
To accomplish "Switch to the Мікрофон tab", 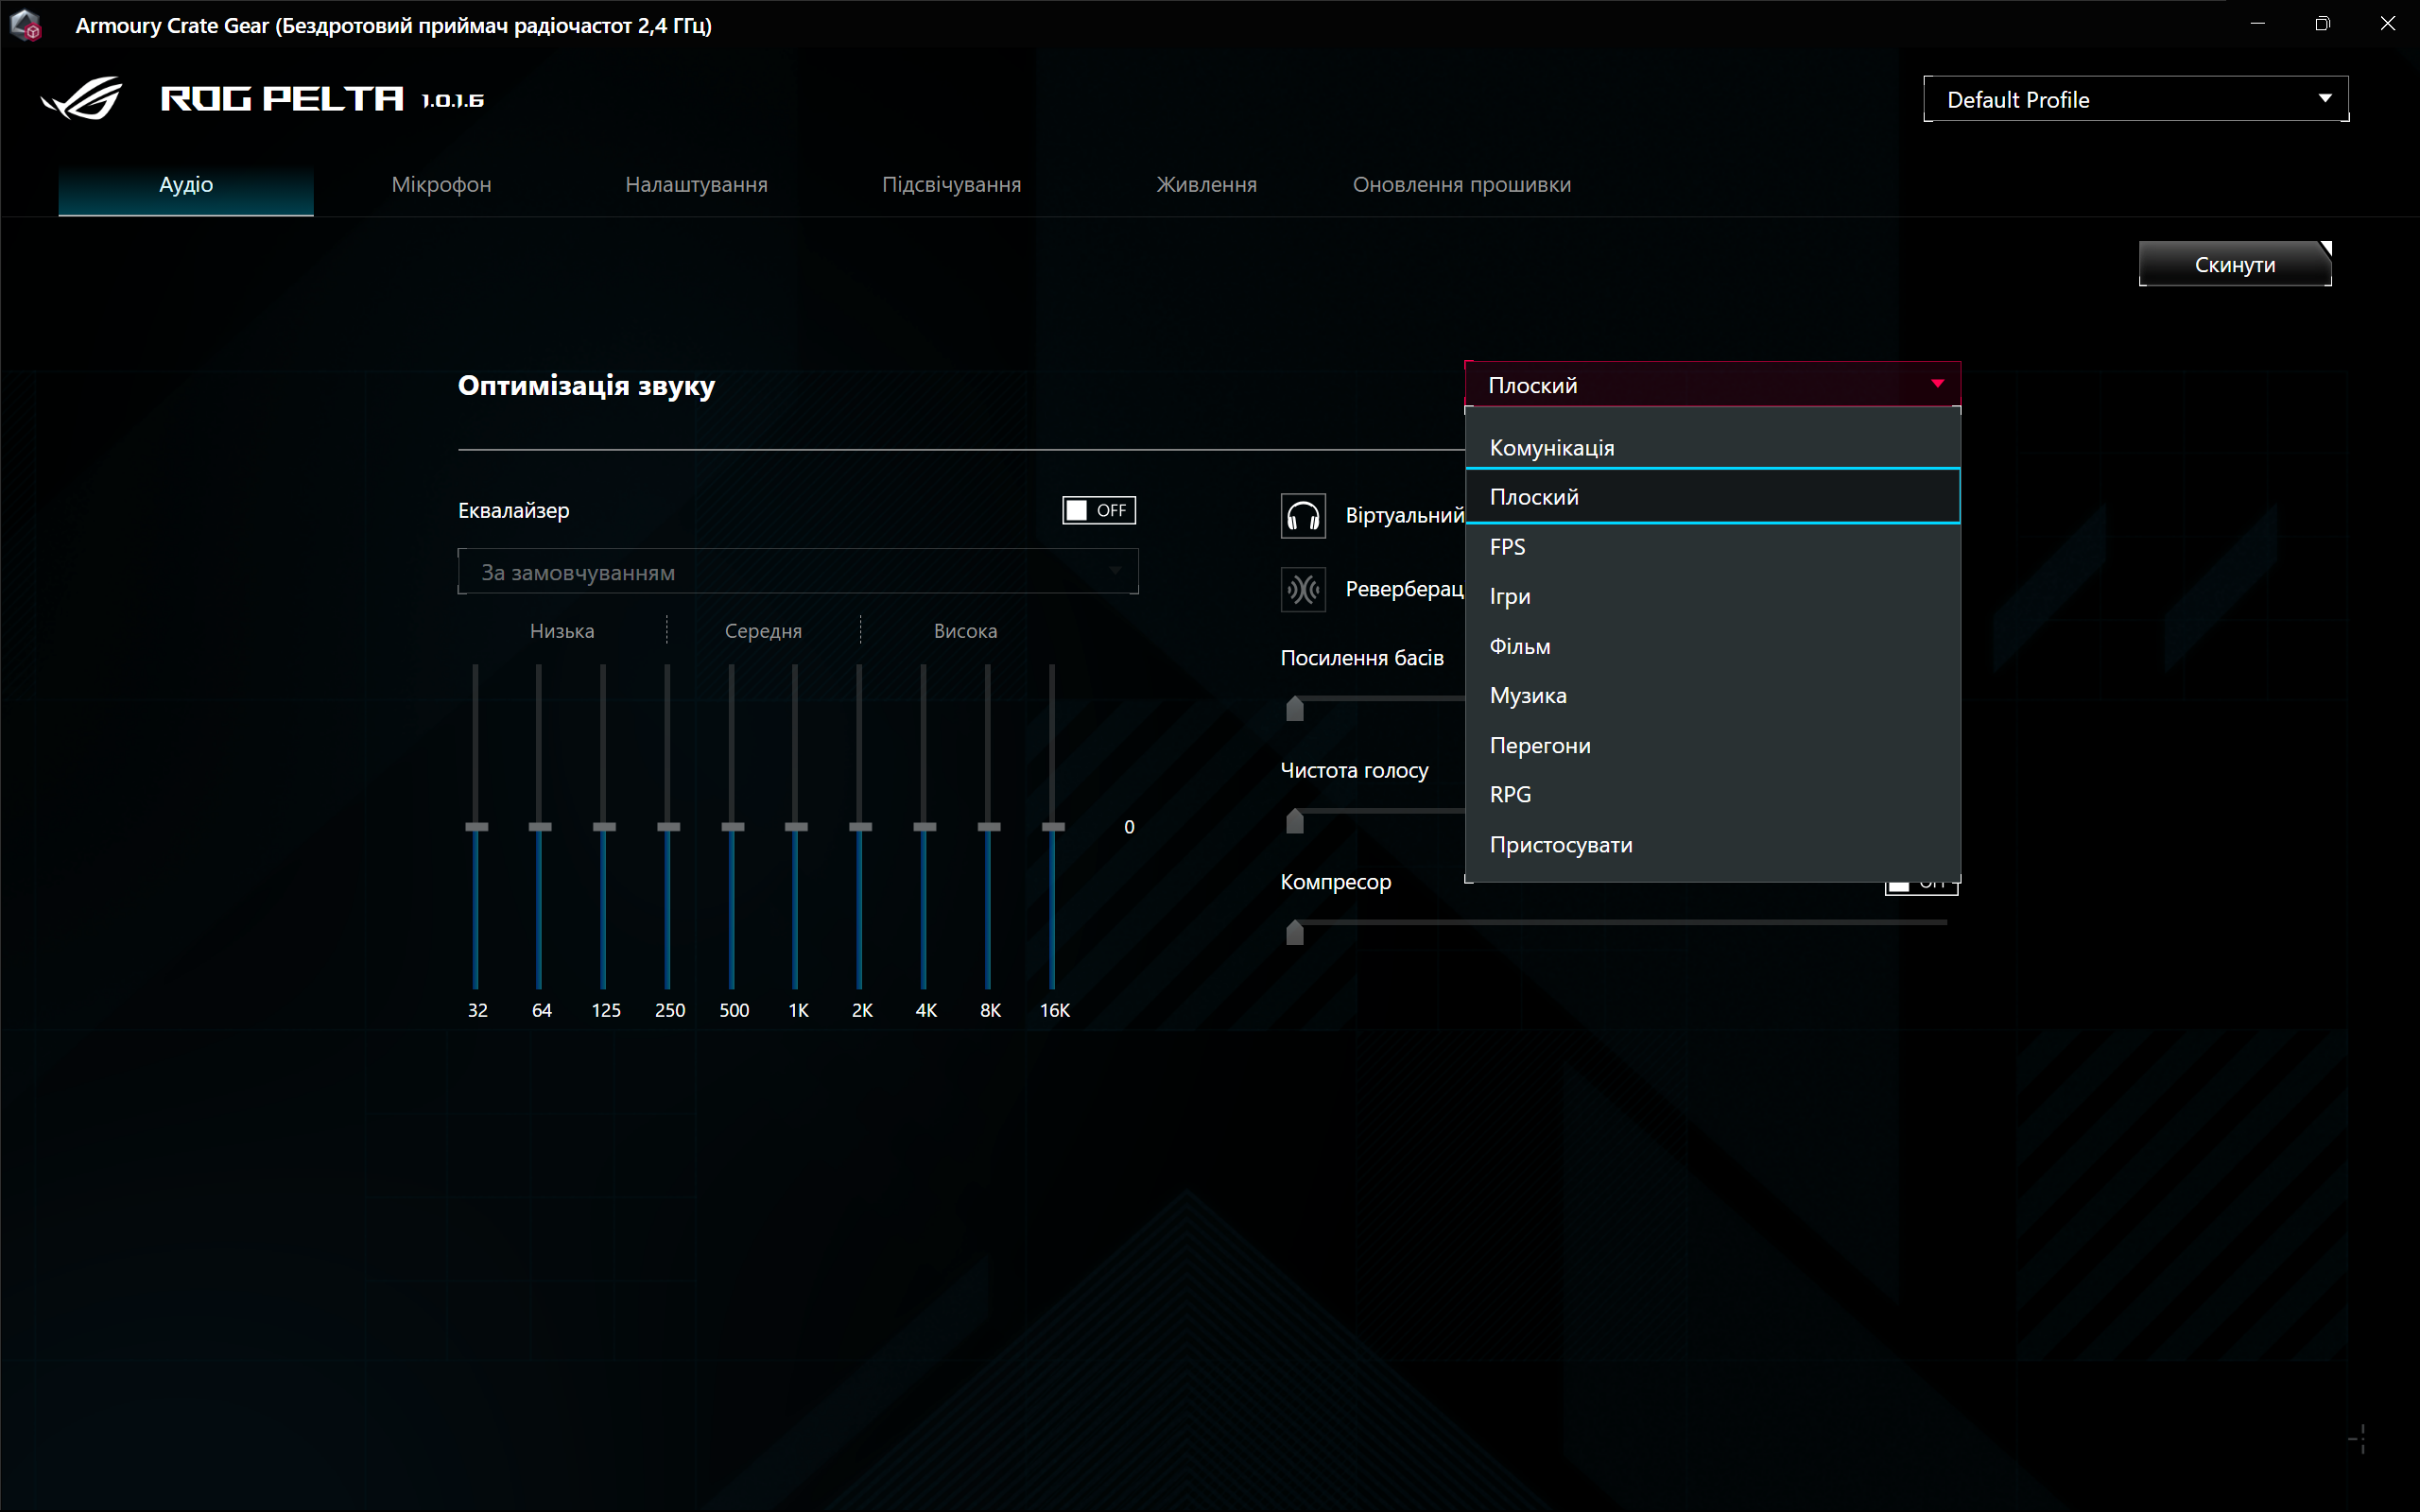I will click(441, 185).
